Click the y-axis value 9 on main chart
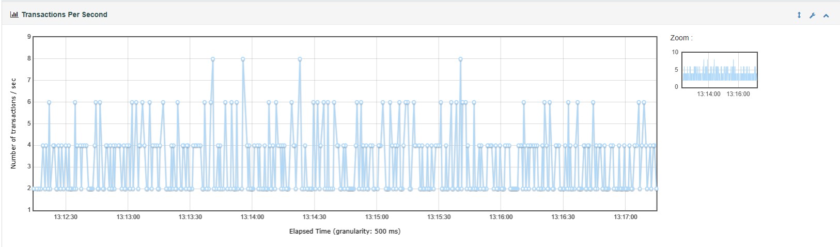This screenshot has height=247, width=840. tap(29, 37)
